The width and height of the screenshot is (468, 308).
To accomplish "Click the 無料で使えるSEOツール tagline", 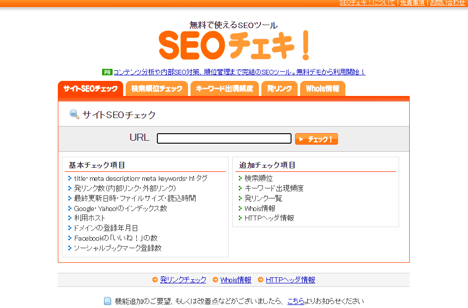I will click(233, 25).
